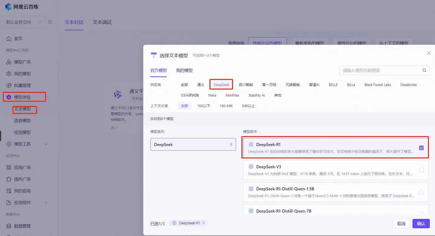
Task: Filter providers by 全部 in 供应商 row
Action: (x=184, y=85)
